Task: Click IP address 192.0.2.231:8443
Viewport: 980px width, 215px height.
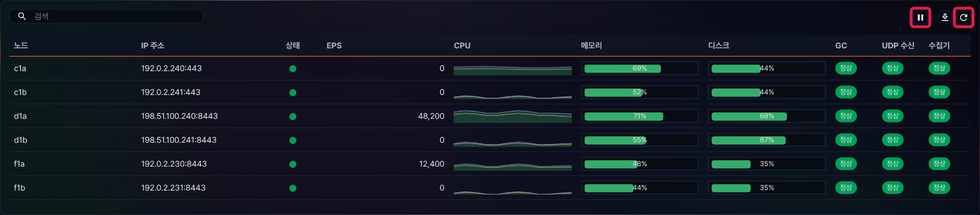Action: 173,188
